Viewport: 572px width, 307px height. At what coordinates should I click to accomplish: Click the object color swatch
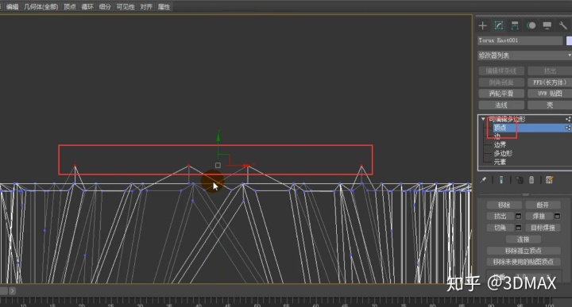(569, 40)
